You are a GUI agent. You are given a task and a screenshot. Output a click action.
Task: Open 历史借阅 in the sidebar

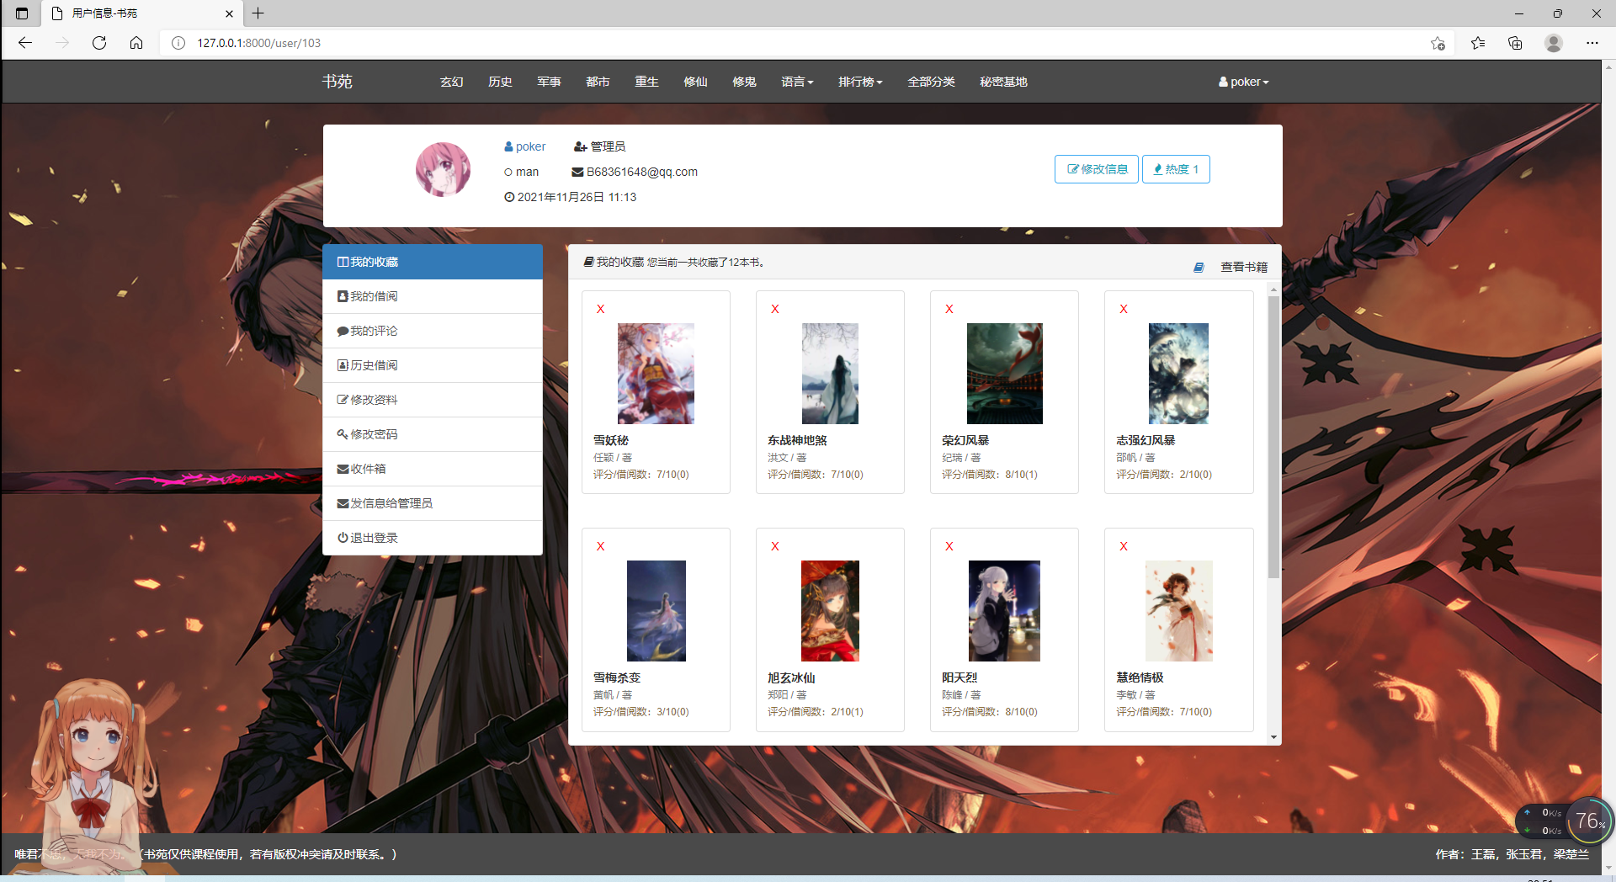pyautogui.click(x=433, y=365)
